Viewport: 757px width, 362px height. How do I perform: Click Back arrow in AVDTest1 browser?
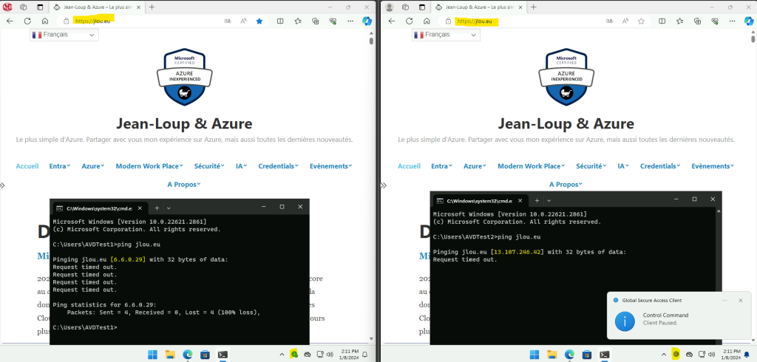point(10,21)
